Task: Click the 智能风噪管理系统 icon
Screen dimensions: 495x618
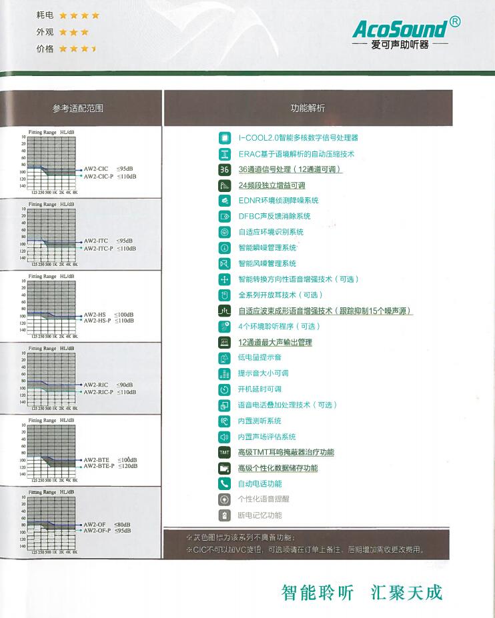Action: pyautogui.click(x=224, y=264)
